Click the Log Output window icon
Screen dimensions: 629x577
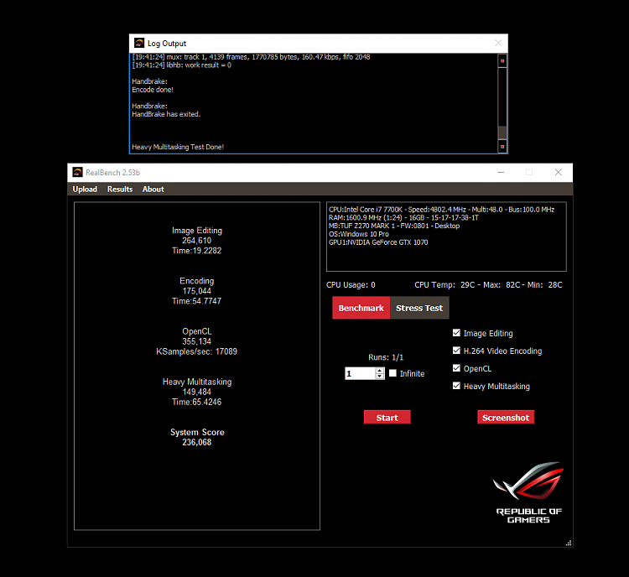coord(139,43)
